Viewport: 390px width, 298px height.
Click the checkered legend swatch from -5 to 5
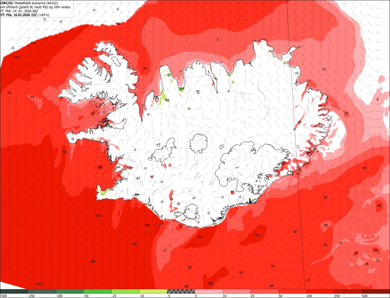click(181, 291)
